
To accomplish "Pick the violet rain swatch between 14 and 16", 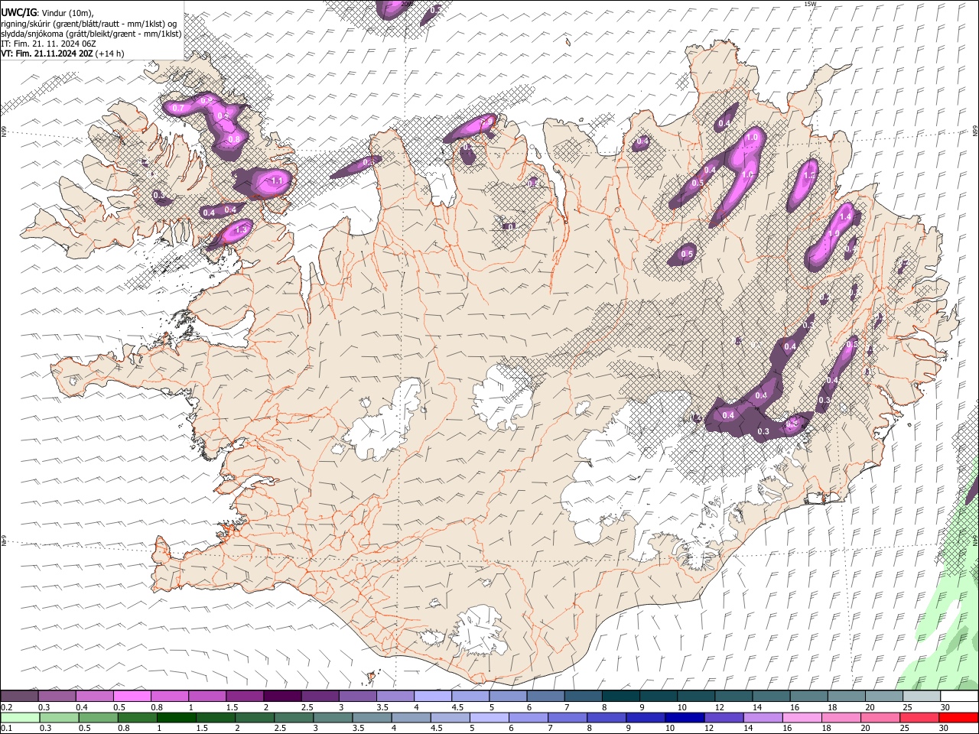I will [762, 717].
